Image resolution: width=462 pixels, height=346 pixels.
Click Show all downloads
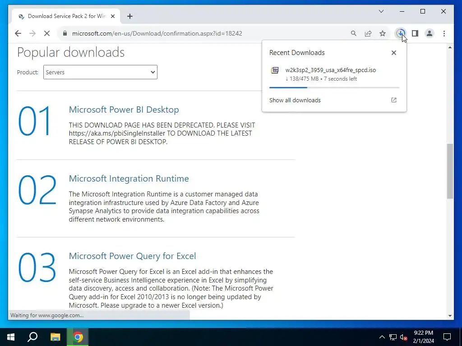(295, 100)
